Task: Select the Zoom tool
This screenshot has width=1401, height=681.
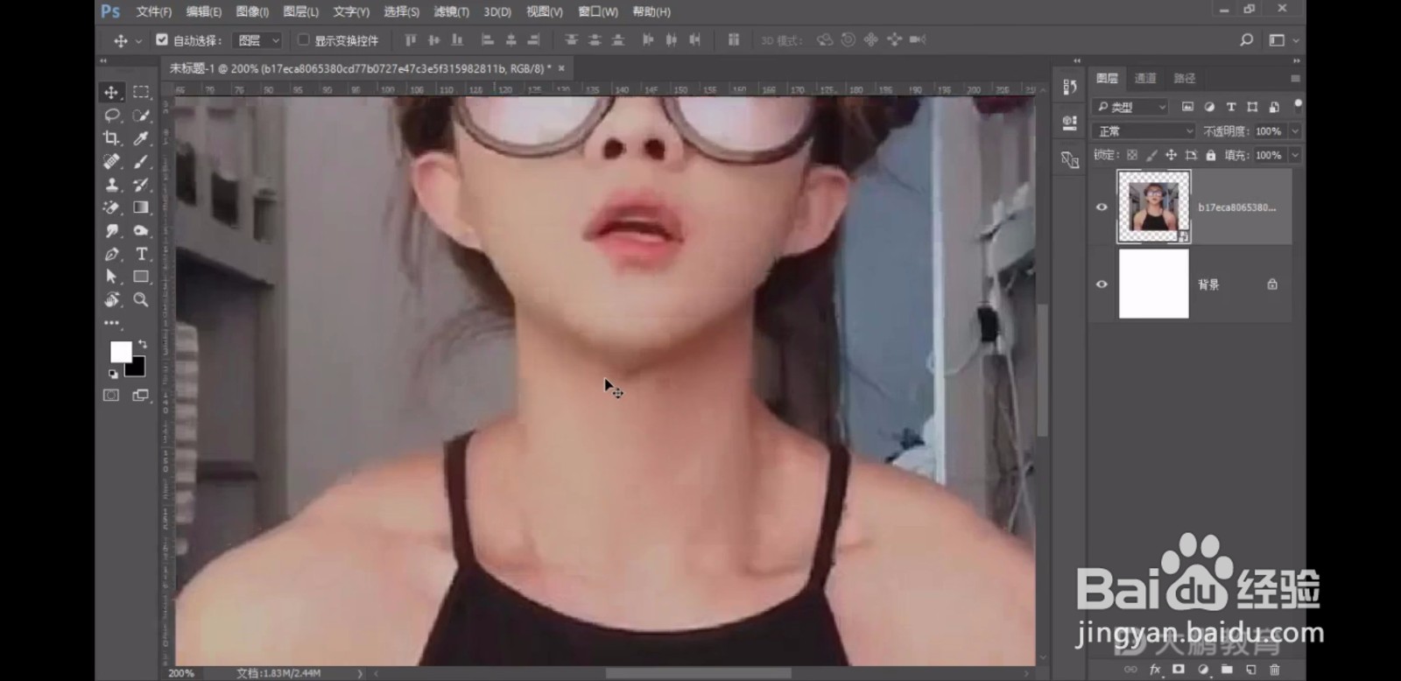Action: coord(140,299)
